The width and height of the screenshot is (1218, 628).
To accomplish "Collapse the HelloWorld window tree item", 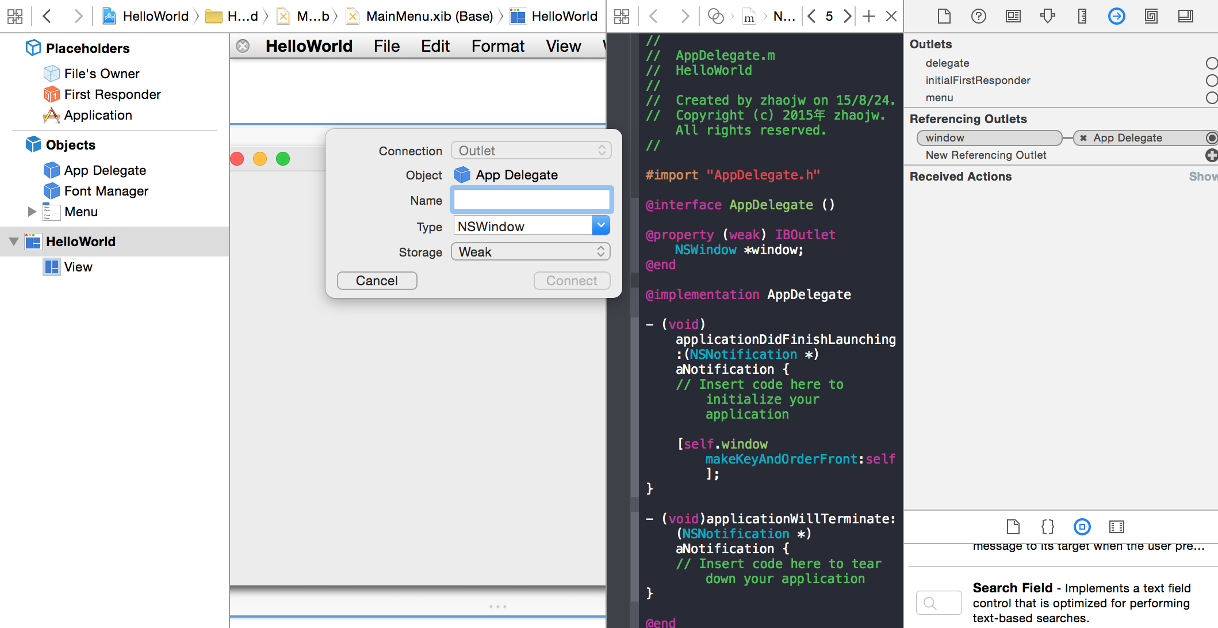I will tap(14, 242).
